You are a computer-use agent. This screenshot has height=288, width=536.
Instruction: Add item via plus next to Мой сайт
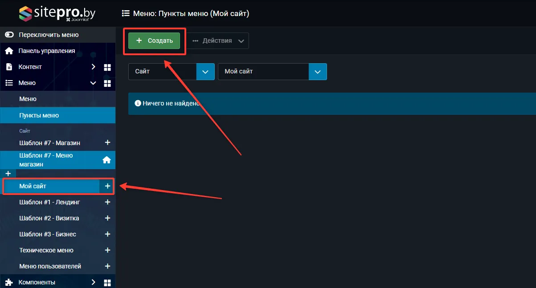pyautogui.click(x=107, y=186)
